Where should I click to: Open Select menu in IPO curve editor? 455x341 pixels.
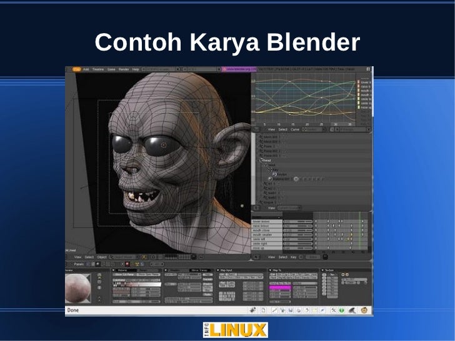(x=282, y=129)
